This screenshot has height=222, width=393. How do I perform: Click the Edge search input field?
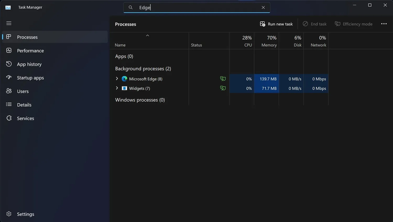click(197, 7)
